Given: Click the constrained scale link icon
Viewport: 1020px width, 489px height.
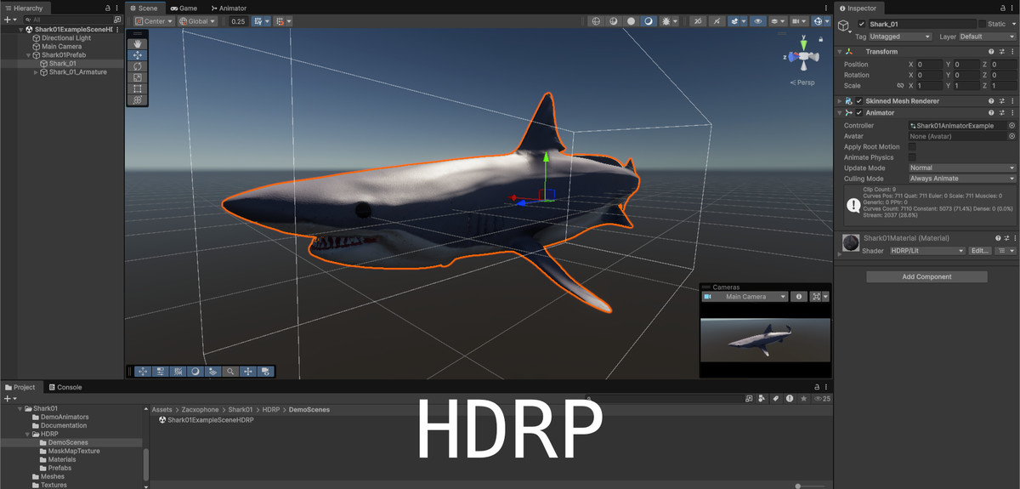Looking at the screenshot, I should pos(900,86).
